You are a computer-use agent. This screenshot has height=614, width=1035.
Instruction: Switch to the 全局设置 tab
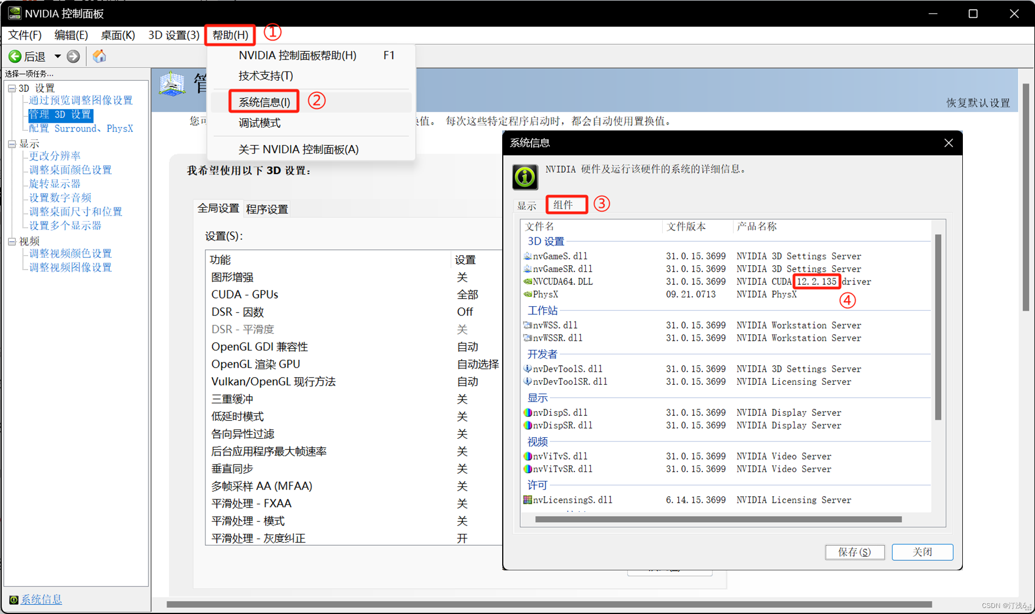218,208
